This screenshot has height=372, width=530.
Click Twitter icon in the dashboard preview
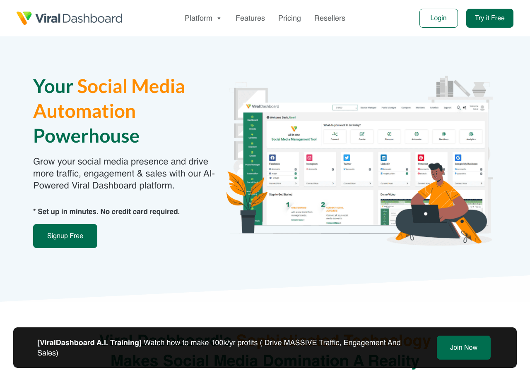(347, 157)
